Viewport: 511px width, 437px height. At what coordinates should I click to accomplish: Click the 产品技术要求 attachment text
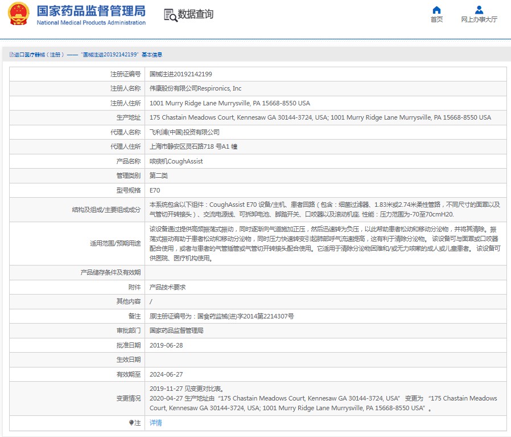coord(167,287)
